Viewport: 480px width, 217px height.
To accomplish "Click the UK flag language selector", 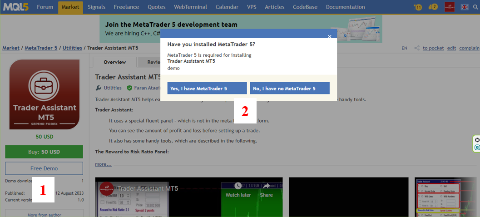I will pyautogui.click(x=465, y=7).
